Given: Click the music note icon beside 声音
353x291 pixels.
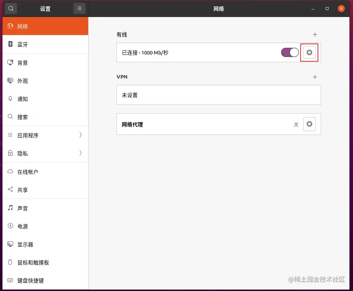Looking at the screenshot, I should (10, 207).
